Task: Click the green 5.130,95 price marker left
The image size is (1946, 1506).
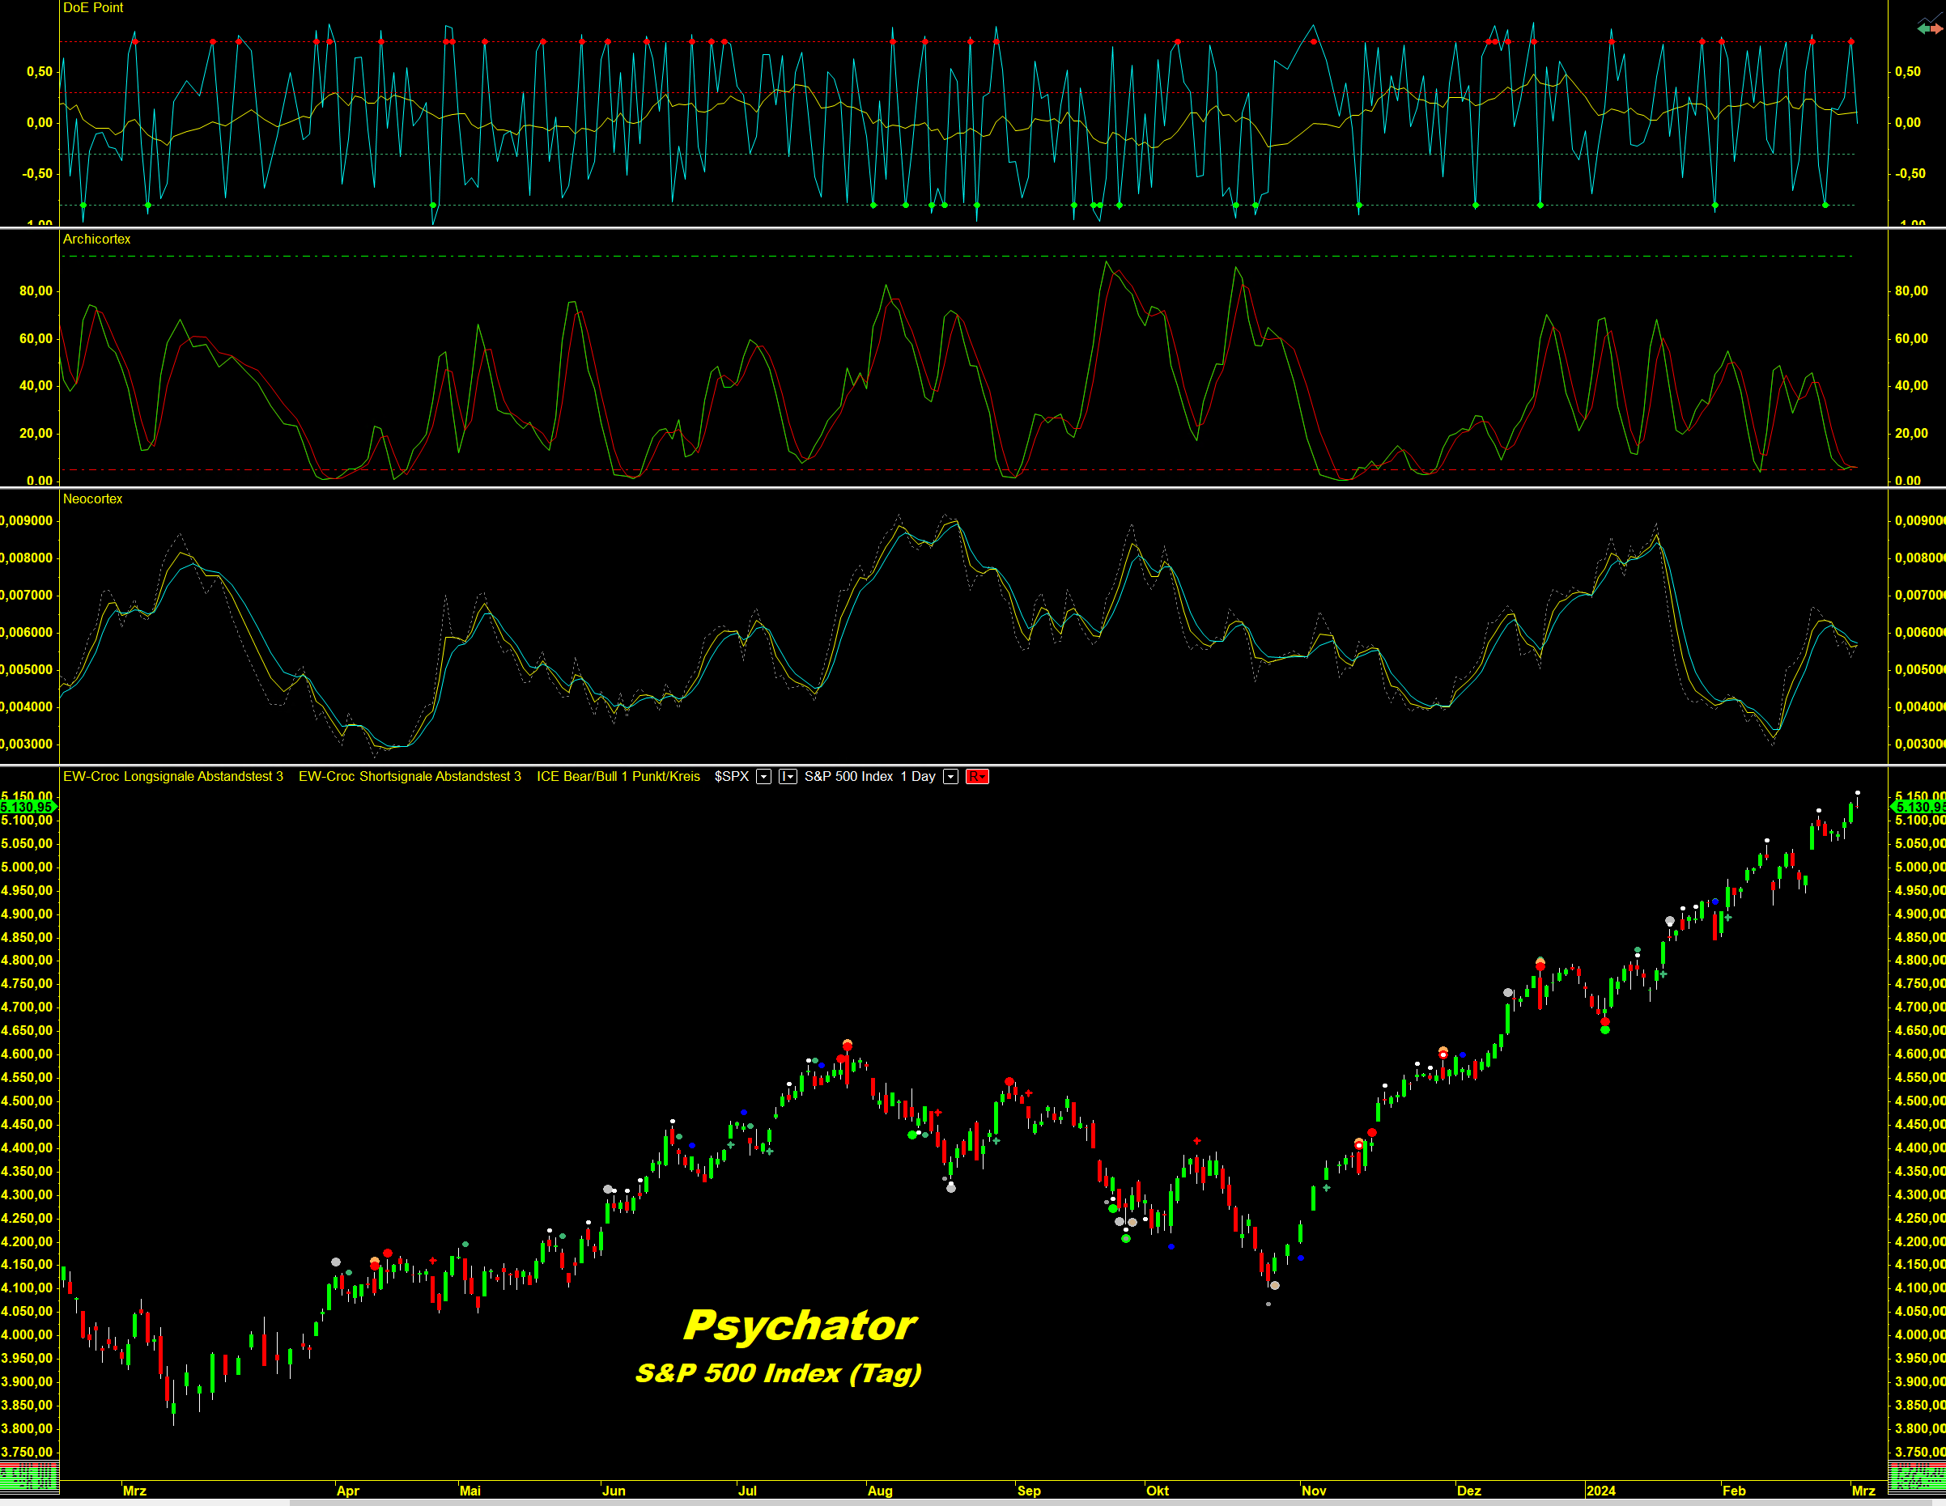Action: coord(27,807)
